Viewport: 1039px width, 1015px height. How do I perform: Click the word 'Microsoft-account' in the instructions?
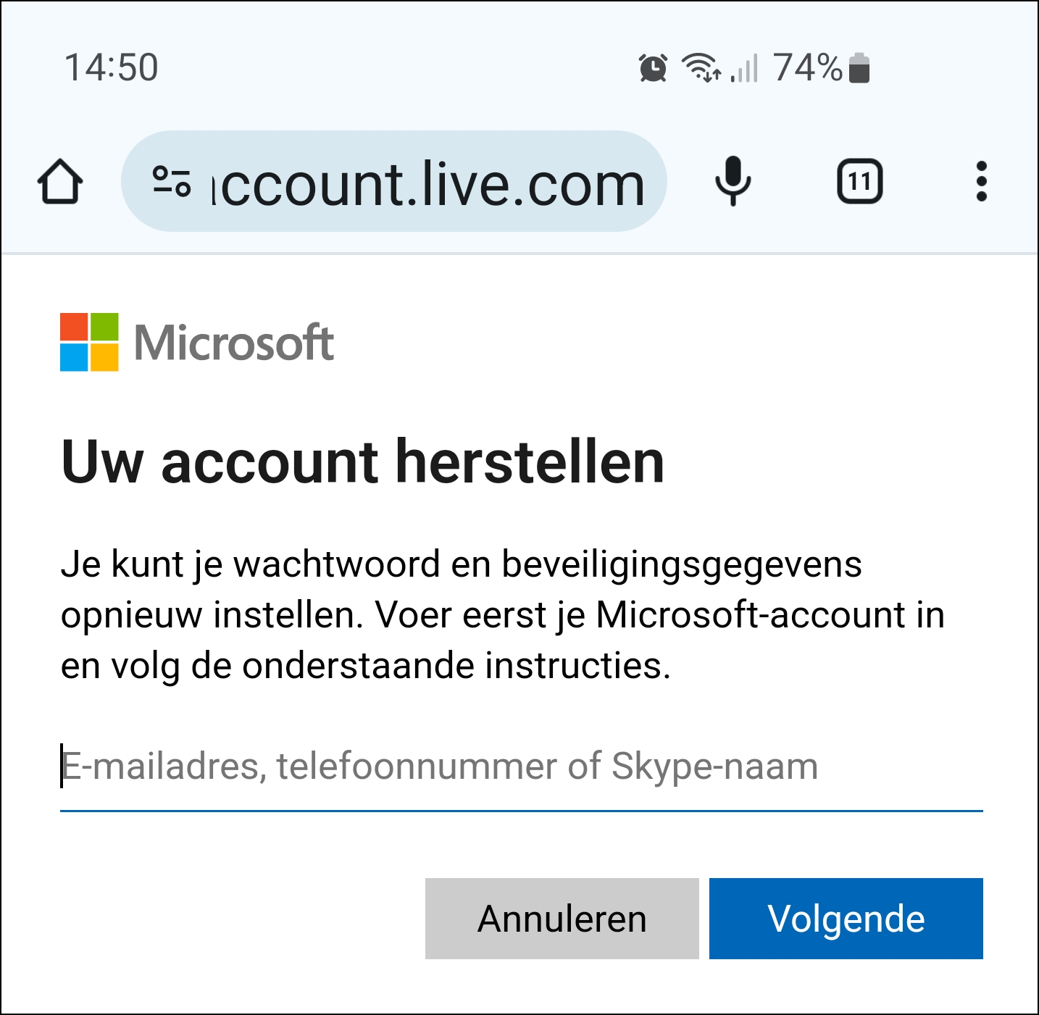751,615
